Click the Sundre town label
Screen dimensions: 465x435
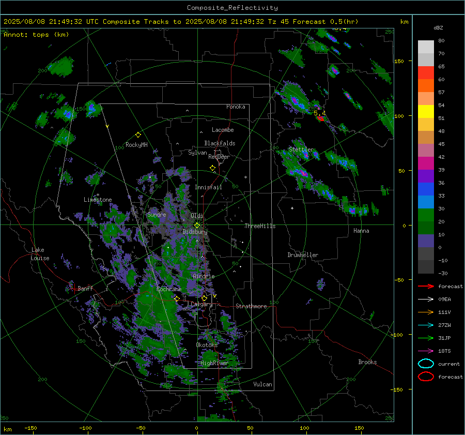[157, 214]
